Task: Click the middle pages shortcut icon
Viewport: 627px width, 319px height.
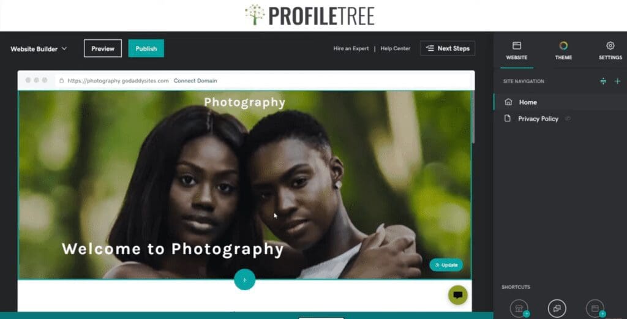Action: pyautogui.click(x=557, y=309)
